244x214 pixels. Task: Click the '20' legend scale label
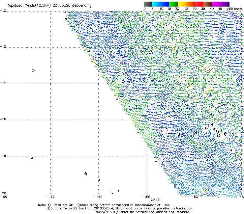point(177,9)
